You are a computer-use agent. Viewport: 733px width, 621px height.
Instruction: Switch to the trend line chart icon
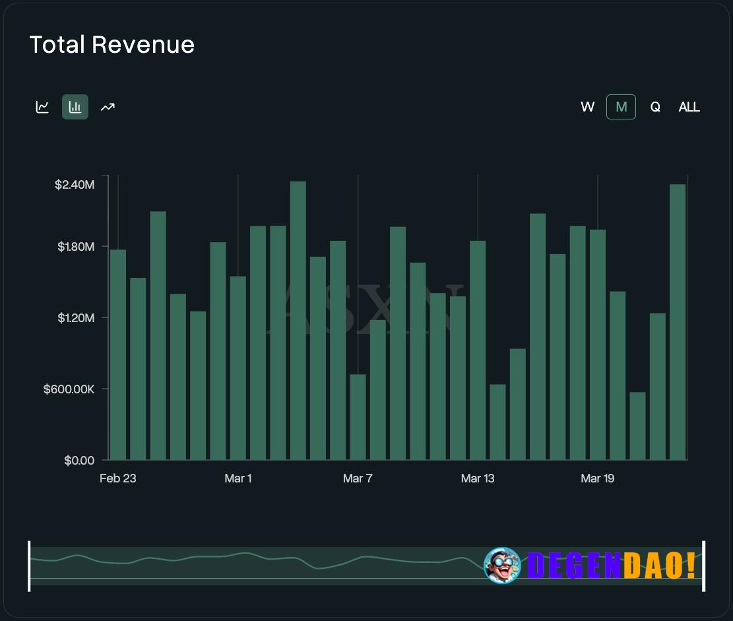click(108, 106)
